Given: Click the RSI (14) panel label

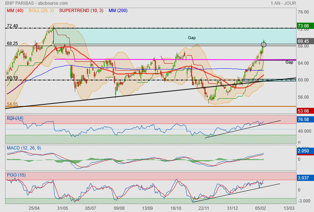Looking at the screenshot, I should click(x=15, y=118).
